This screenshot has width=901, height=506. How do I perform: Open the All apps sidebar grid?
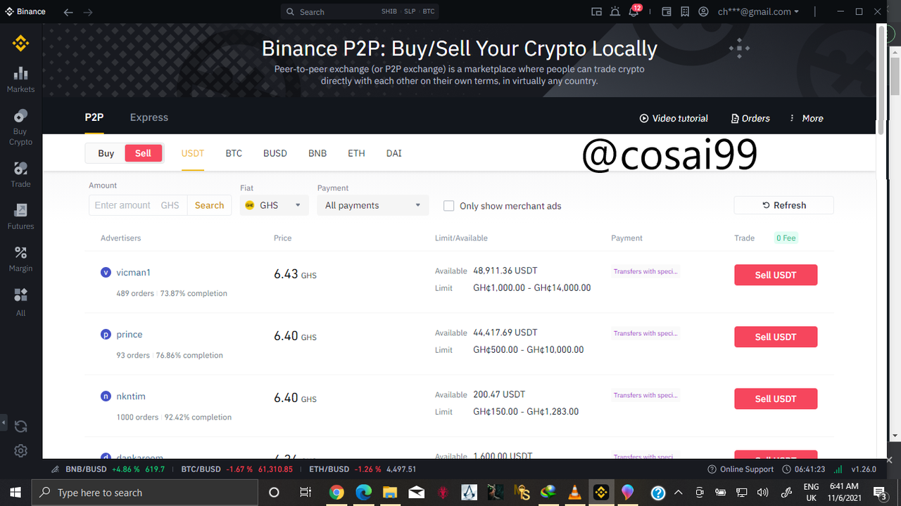coord(20,302)
